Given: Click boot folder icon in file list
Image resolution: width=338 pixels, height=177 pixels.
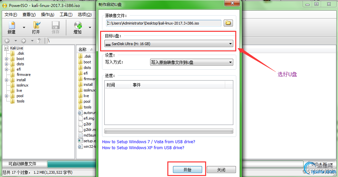Looking at the screenshot, I should point(80,62).
